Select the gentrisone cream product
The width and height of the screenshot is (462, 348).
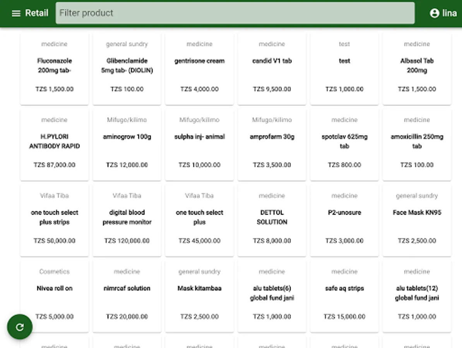point(199,69)
